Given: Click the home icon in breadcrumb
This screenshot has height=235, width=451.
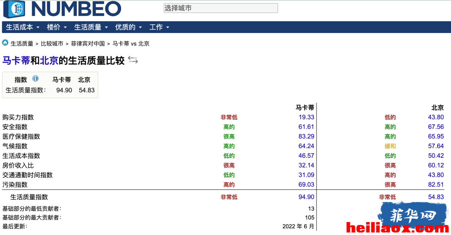Looking at the screenshot, I should 5,43.
